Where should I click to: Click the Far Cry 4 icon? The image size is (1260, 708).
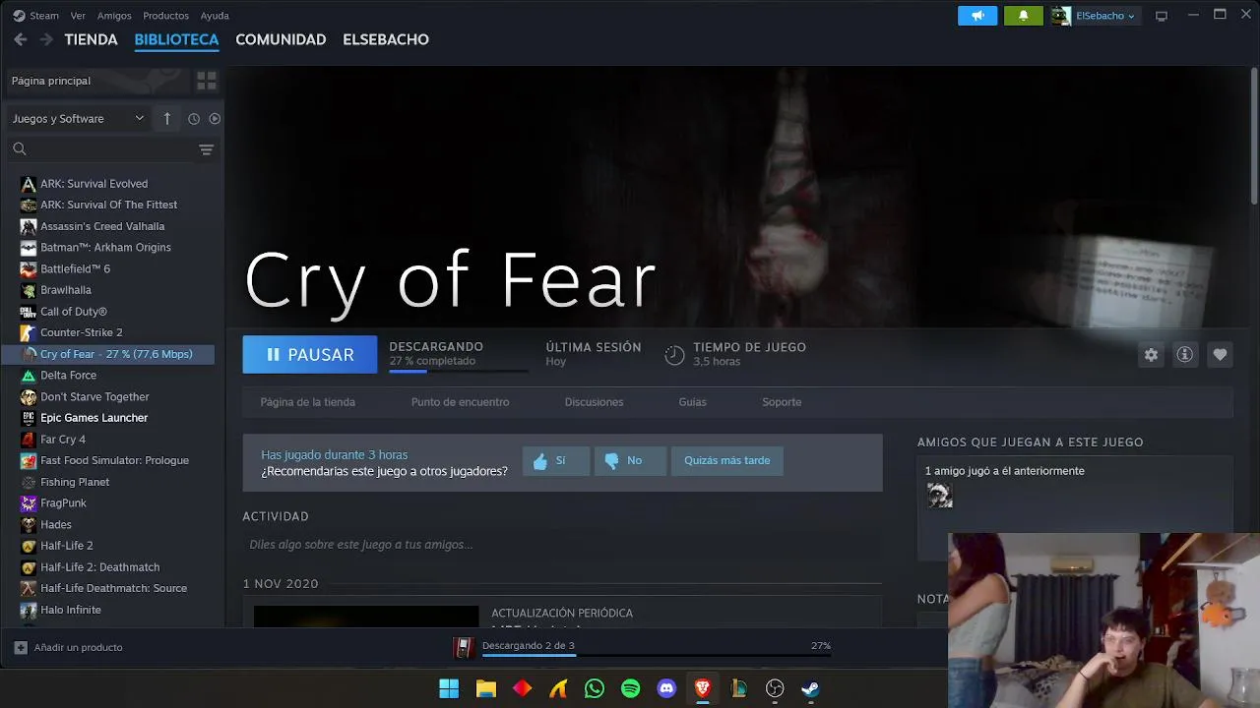29,440
